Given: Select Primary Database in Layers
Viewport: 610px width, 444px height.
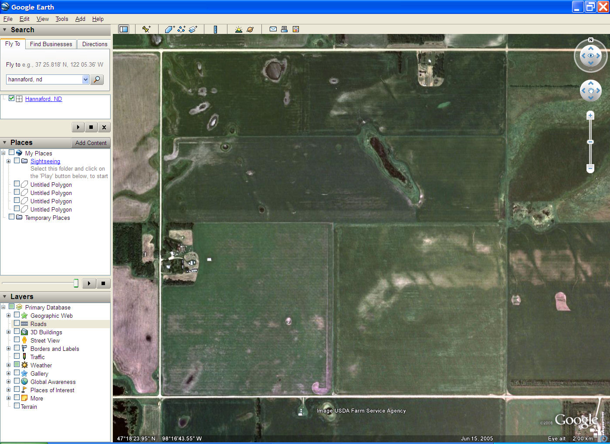Looking at the screenshot, I should [48, 307].
